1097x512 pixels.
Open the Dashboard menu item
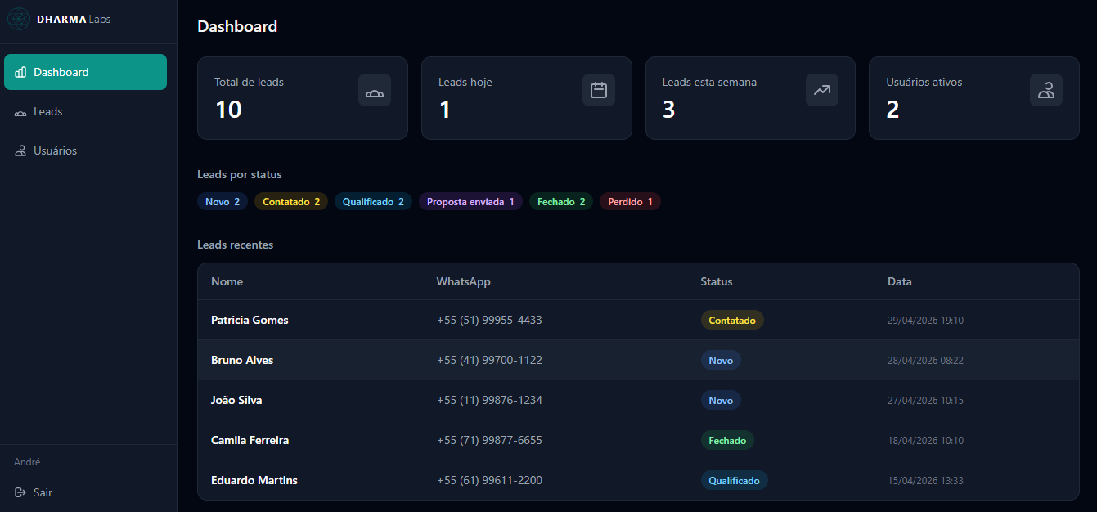coord(85,72)
